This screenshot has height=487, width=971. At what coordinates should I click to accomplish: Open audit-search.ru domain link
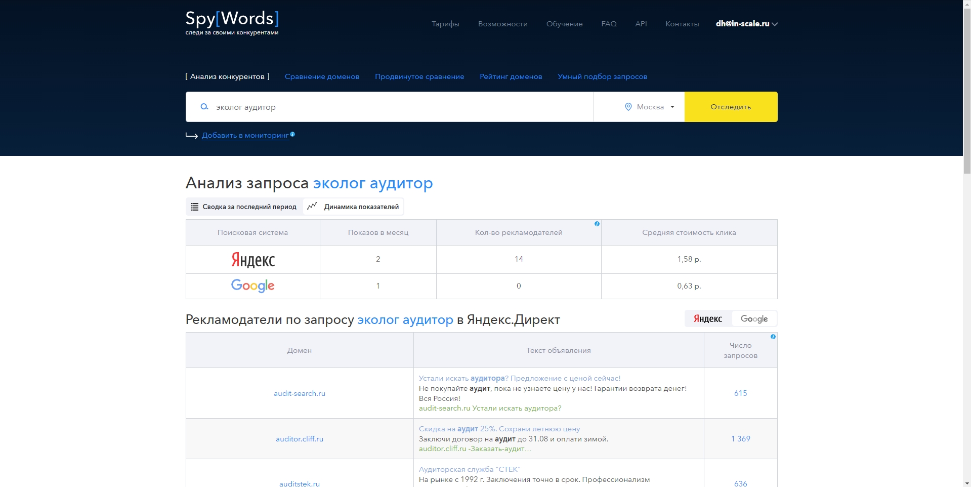pyautogui.click(x=300, y=393)
